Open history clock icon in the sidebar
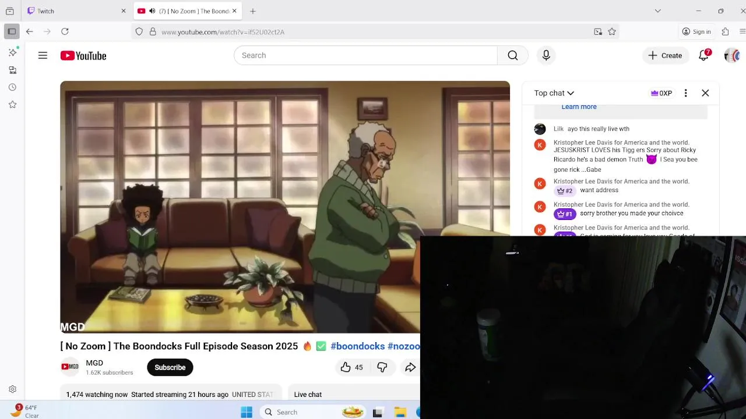 (x=12, y=87)
